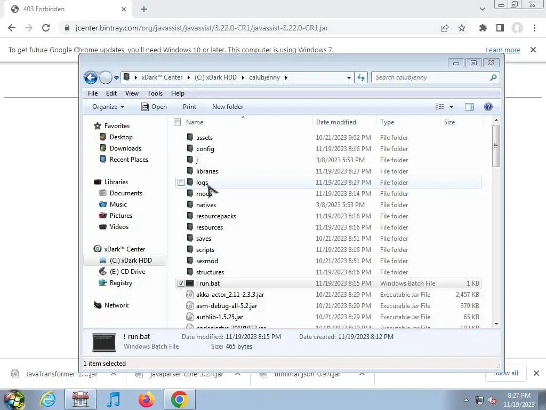Sort by the Date modified column header

(x=336, y=122)
